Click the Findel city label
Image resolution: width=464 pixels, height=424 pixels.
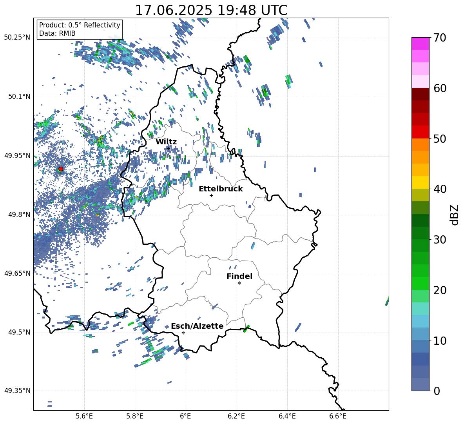click(x=239, y=276)
